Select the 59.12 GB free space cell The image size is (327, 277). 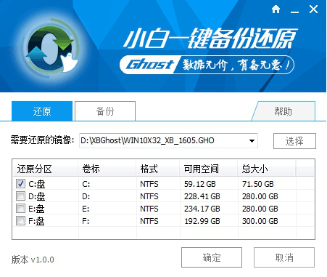200,184
